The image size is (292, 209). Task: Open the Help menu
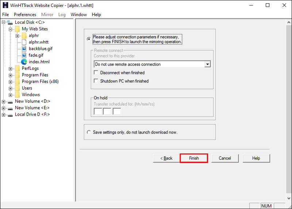[96, 15]
